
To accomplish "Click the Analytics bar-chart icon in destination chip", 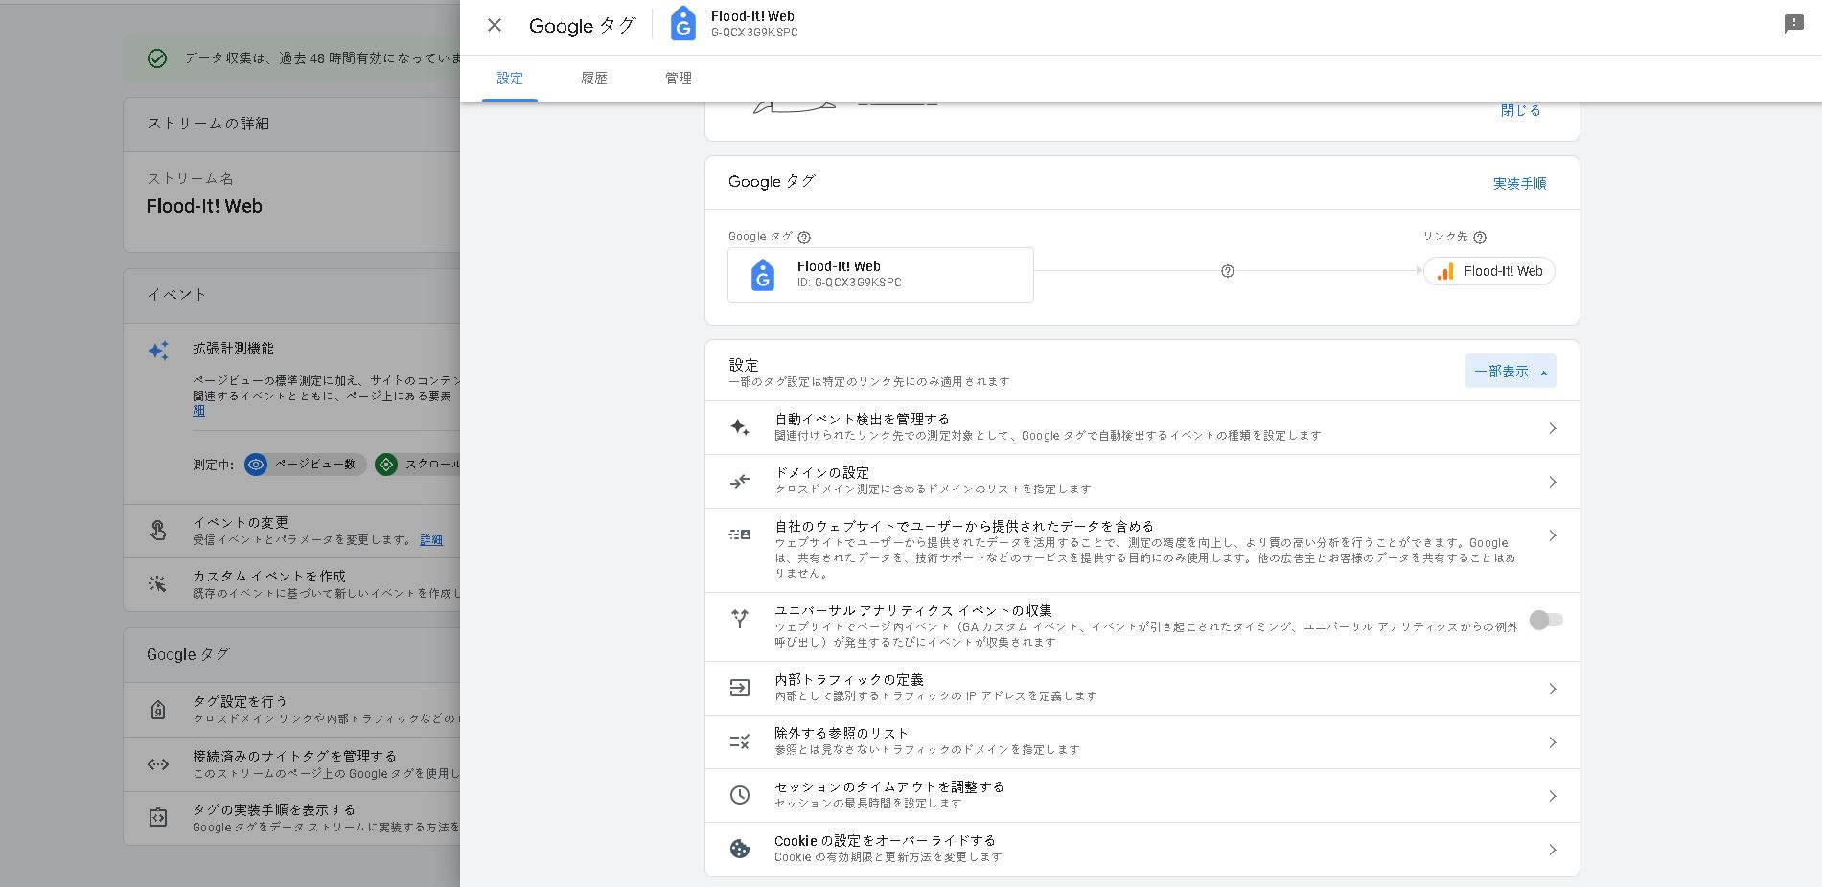I will [x=1445, y=271].
